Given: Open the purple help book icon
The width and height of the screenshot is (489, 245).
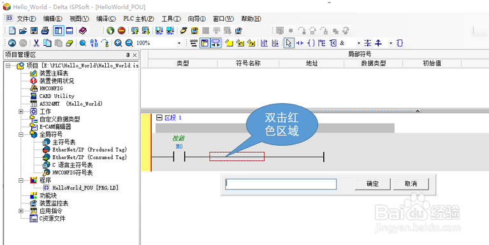Looking at the screenshot, I should coord(83,31).
